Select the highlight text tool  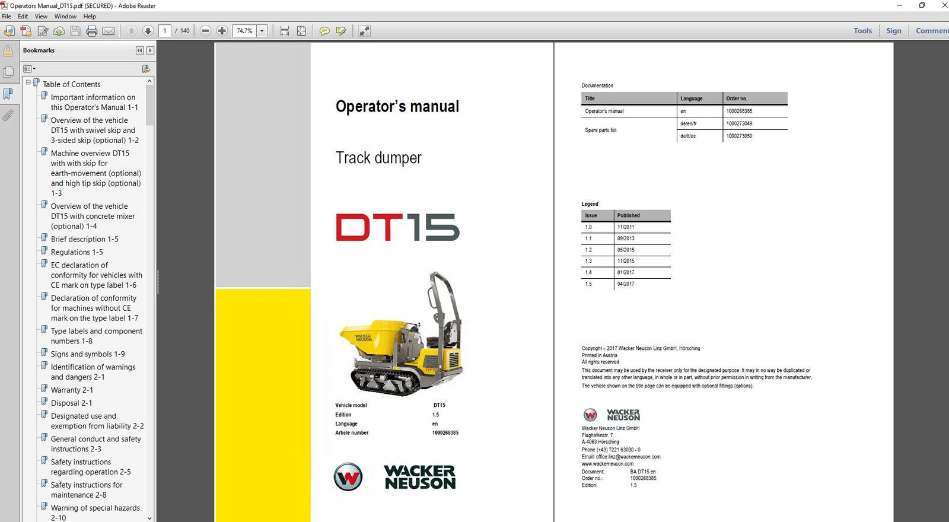pos(341,31)
